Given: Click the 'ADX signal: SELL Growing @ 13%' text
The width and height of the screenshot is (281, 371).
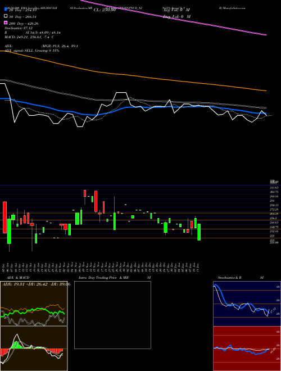Looking at the screenshot, I should tap(32, 51).
